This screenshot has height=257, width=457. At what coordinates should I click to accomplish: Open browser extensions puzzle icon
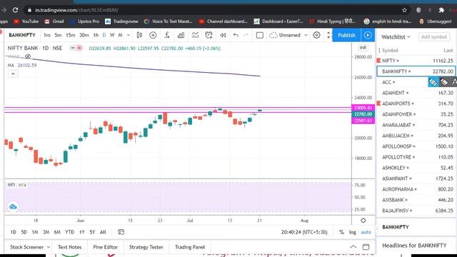click(x=441, y=10)
